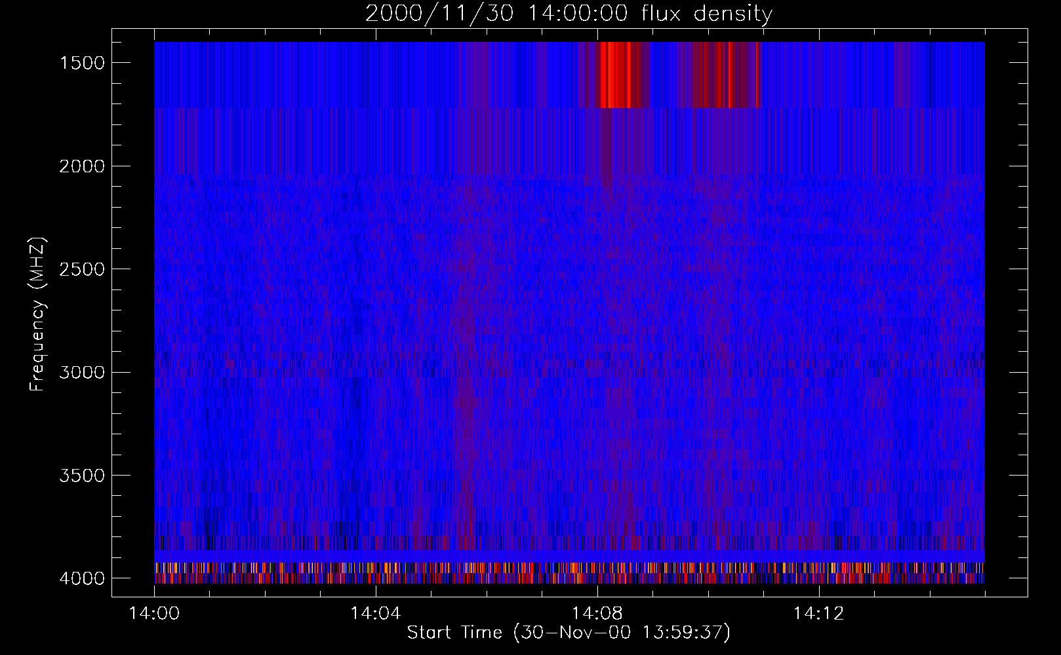Select the 1500 frequency tick label
This screenshot has height=655, width=1061.
click(82, 63)
